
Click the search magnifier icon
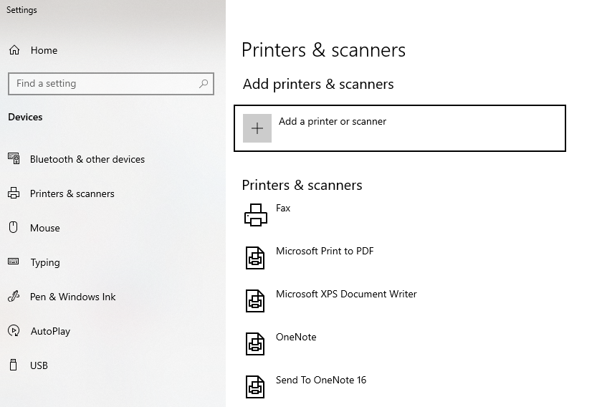204,83
